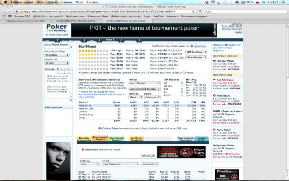Screen dimensions: 289x181
Task: Select the Hold'em NL statistics row
Action: 142,105
